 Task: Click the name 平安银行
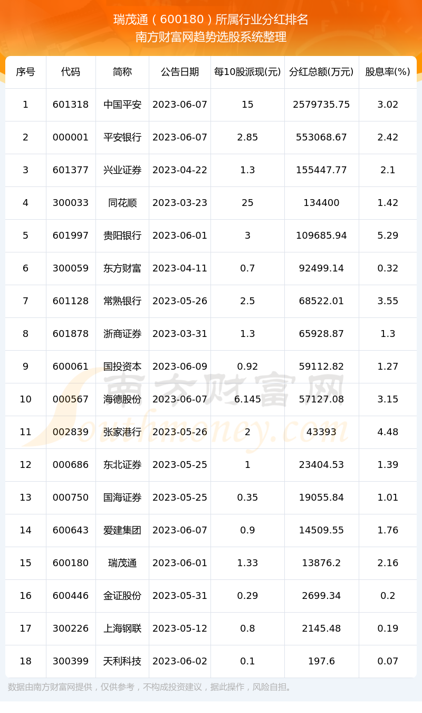pyautogui.click(x=122, y=137)
